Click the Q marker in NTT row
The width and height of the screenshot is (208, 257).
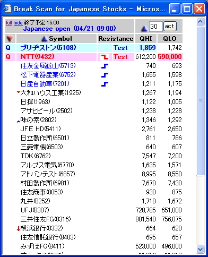coord(8,57)
